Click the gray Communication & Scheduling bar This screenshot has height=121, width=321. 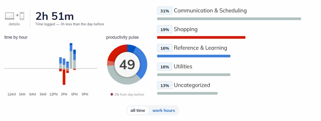(229, 19)
